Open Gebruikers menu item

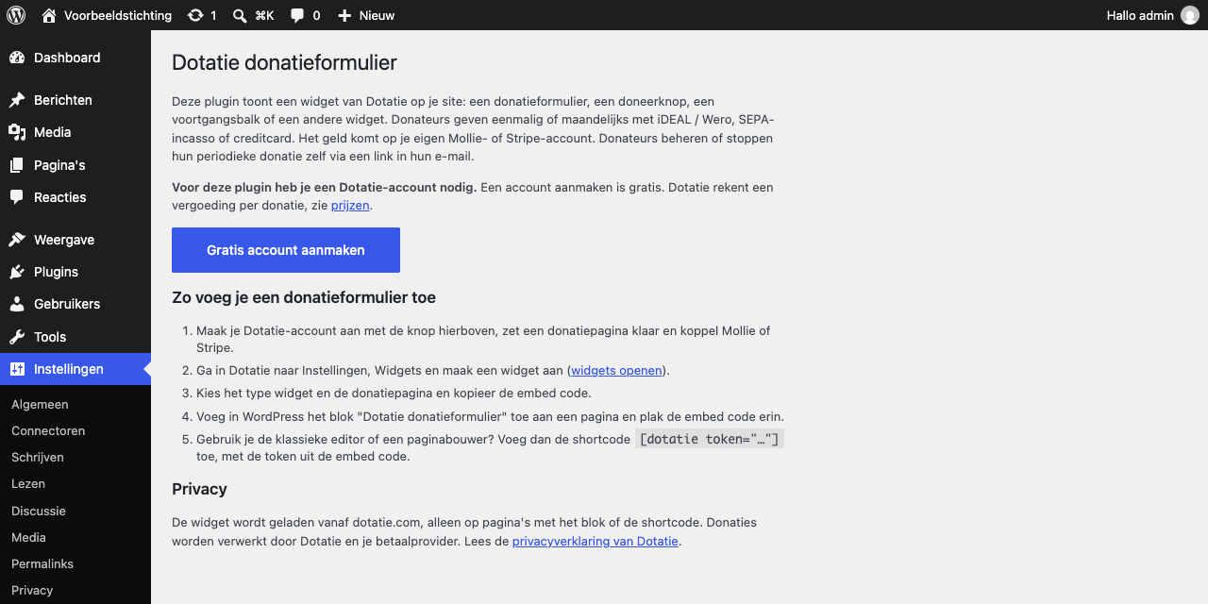(x=75, y=304)
